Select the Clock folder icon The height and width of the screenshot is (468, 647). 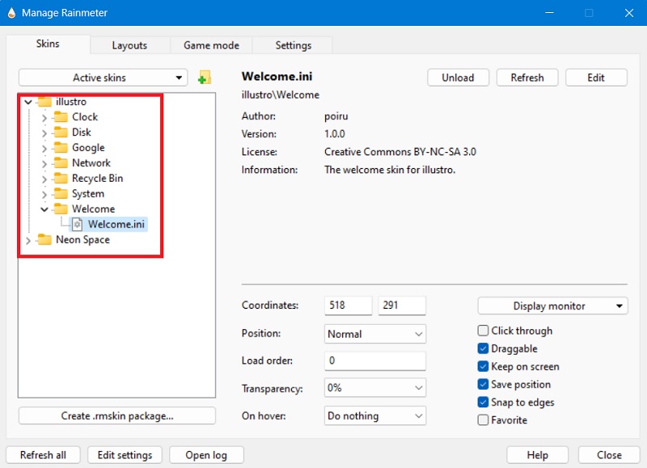(61, 117)
